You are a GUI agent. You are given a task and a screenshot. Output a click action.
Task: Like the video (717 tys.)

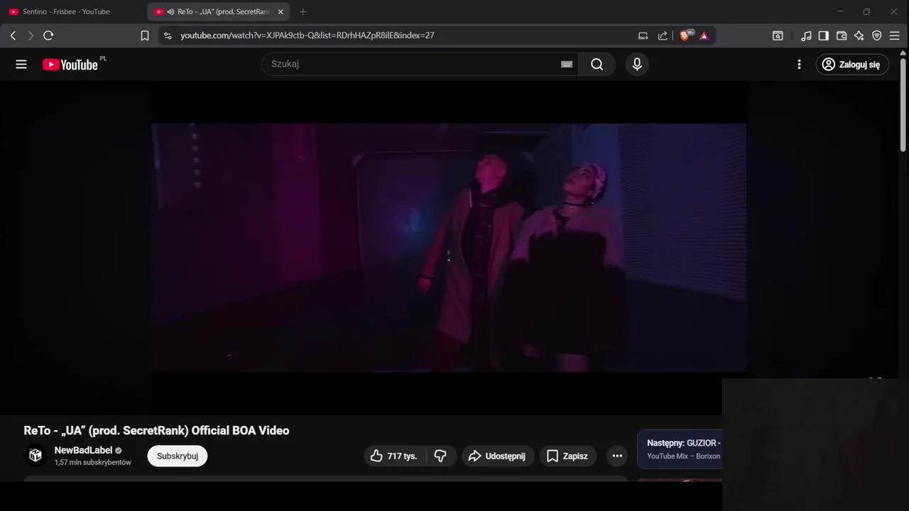395,456
